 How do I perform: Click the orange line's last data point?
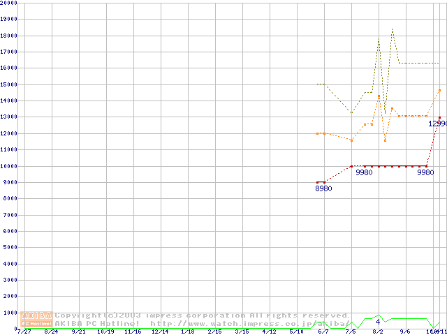439,90
